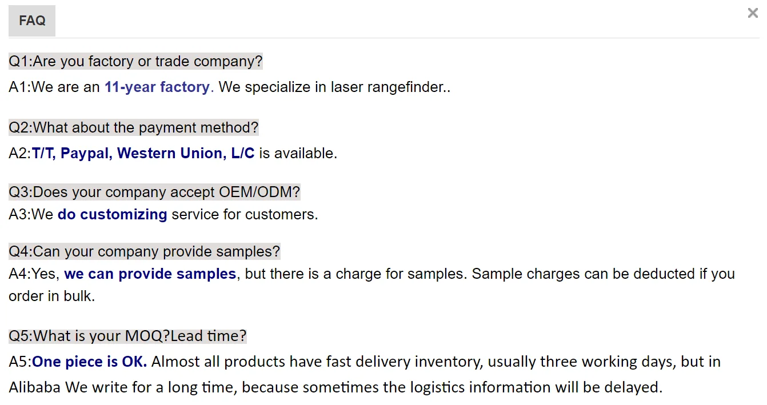This screenshot has width=767, height=405.
Task: Close the FAQ panel with the X icon
Action: (x=753, y=13)
